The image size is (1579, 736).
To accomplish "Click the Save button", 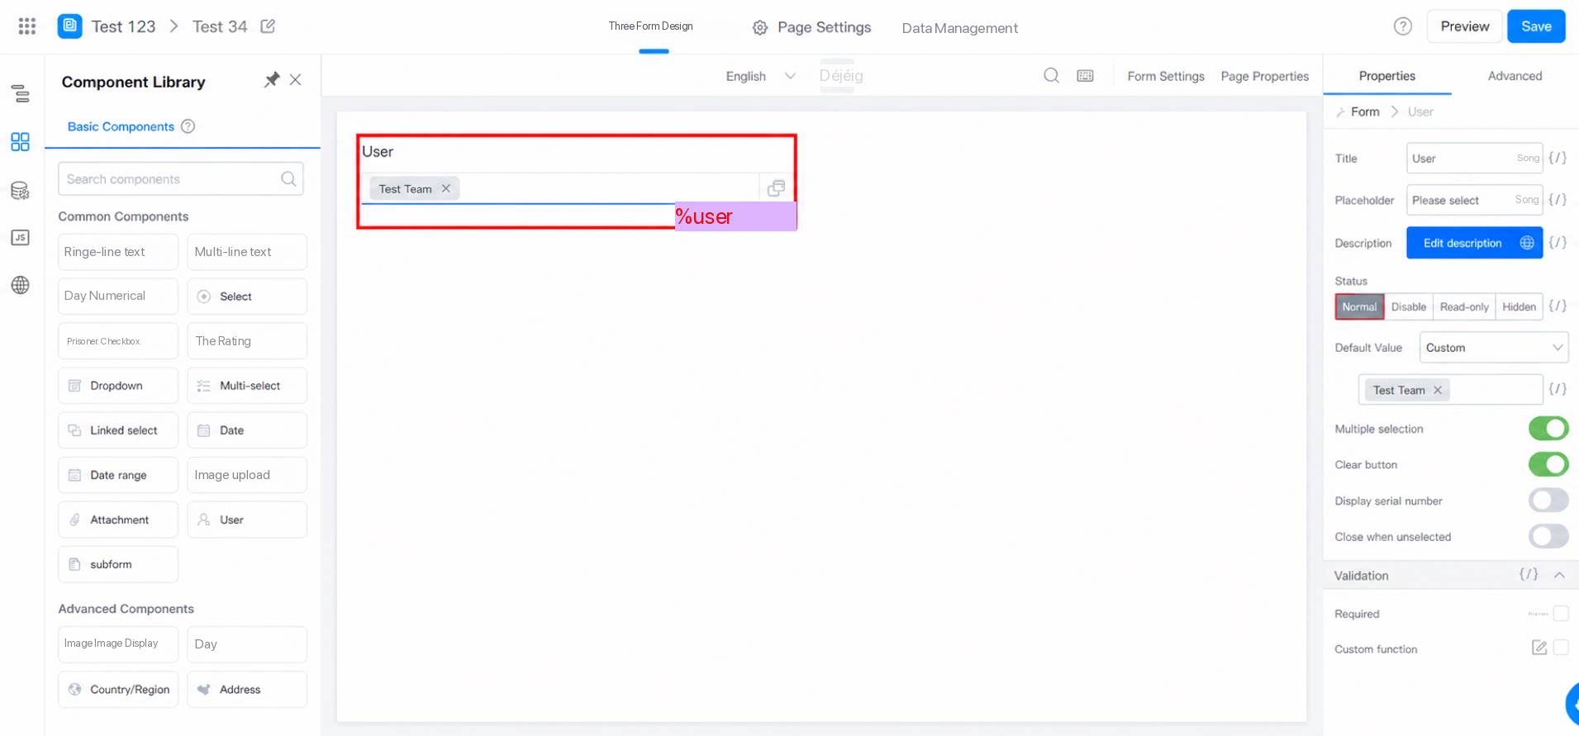I will [1536, 26].
